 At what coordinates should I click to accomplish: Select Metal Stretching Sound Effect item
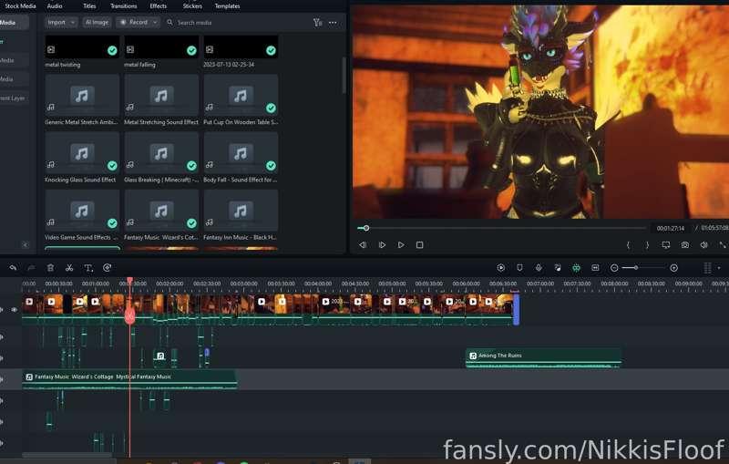pos(161,96)
